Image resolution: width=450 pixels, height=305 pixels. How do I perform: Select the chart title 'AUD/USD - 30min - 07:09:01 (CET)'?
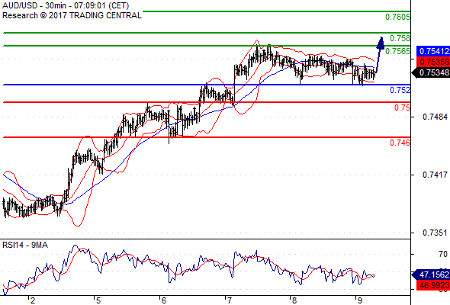[x=66, y=5]
